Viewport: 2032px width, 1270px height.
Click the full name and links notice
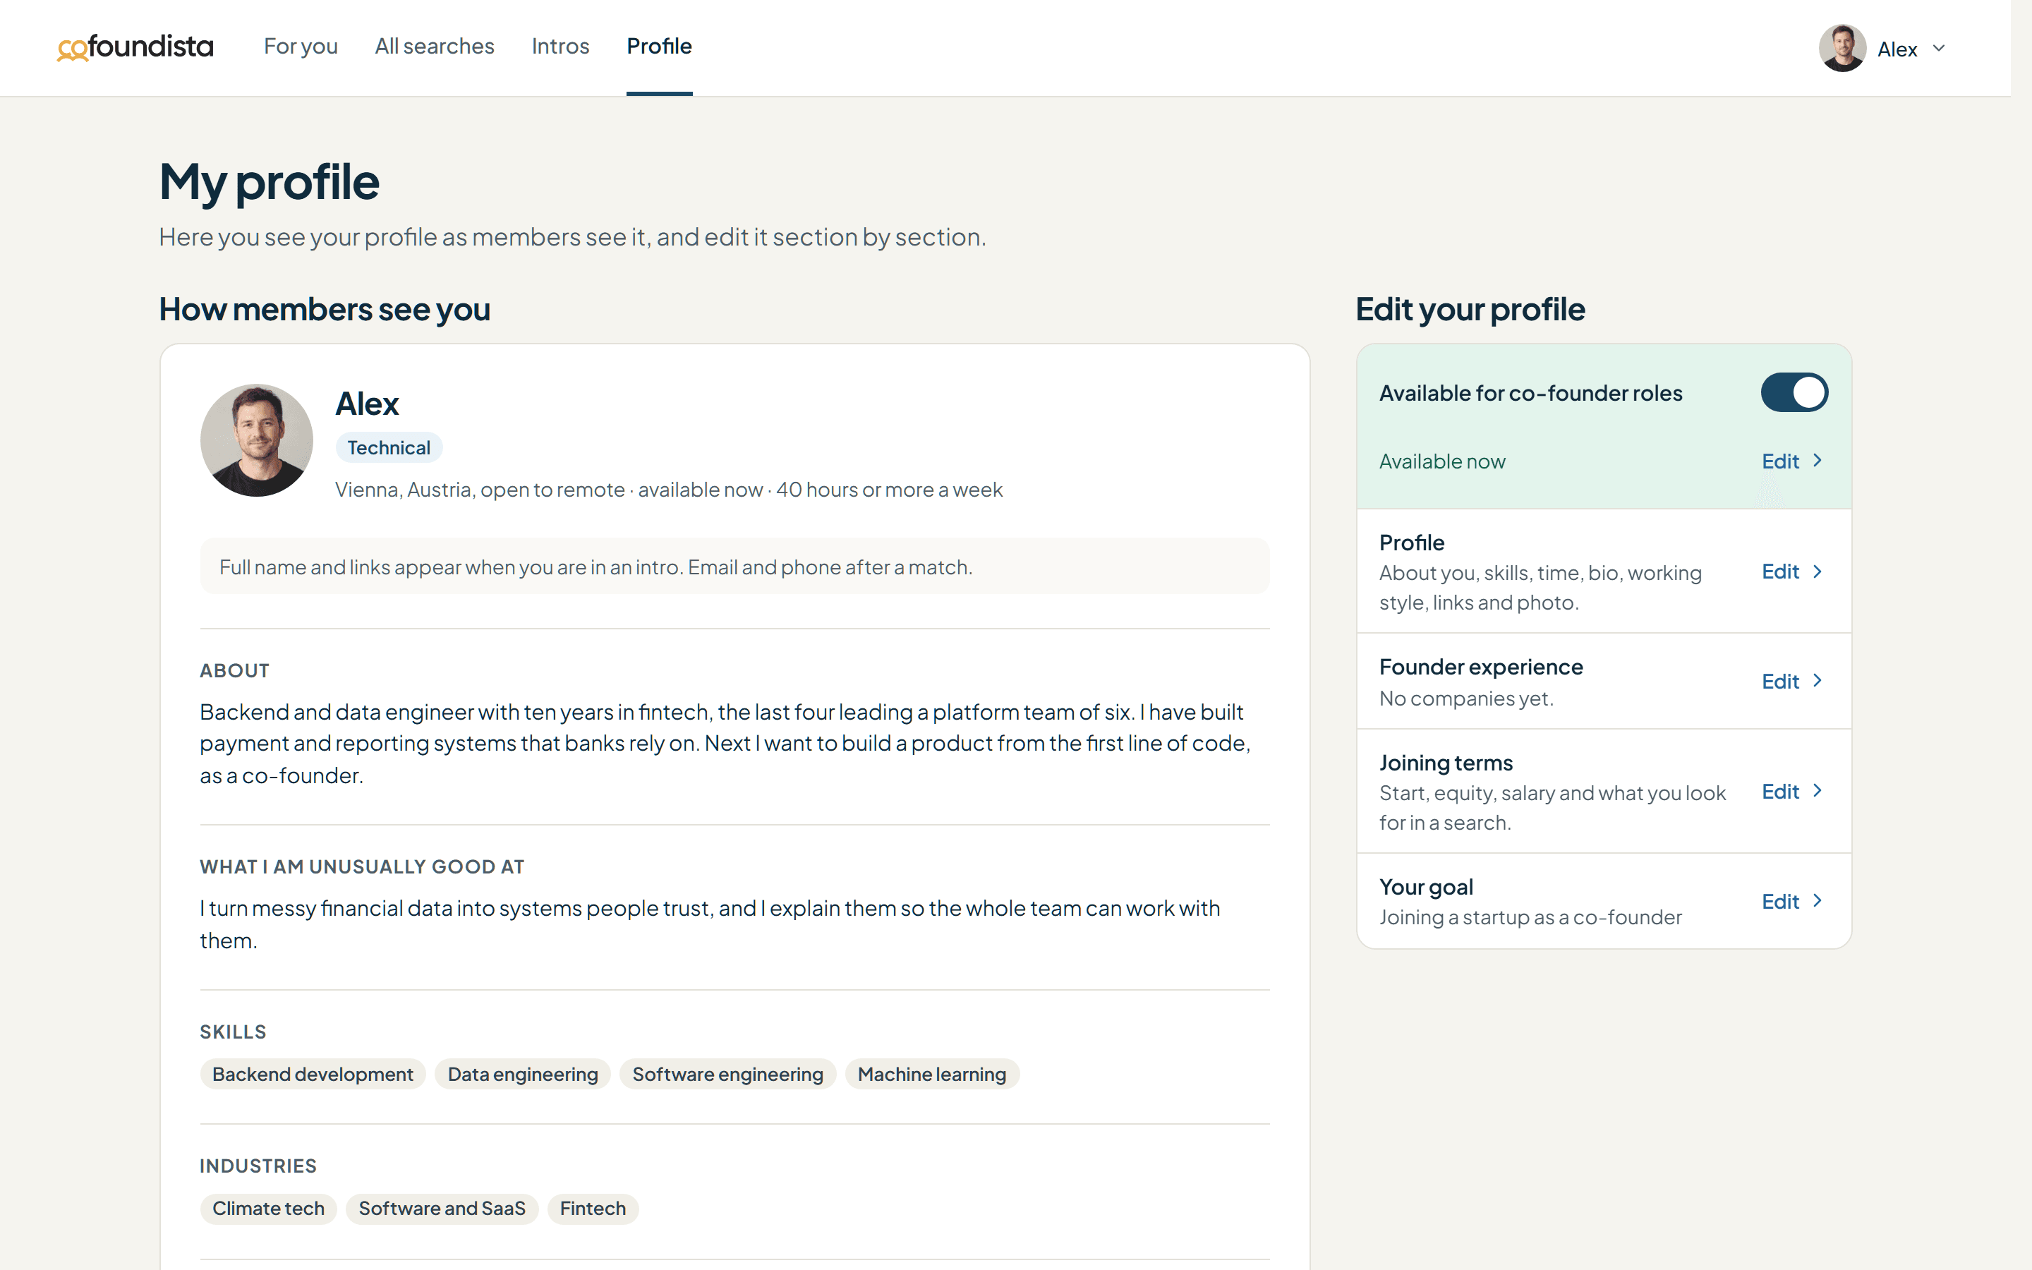(x=734, y=566)
